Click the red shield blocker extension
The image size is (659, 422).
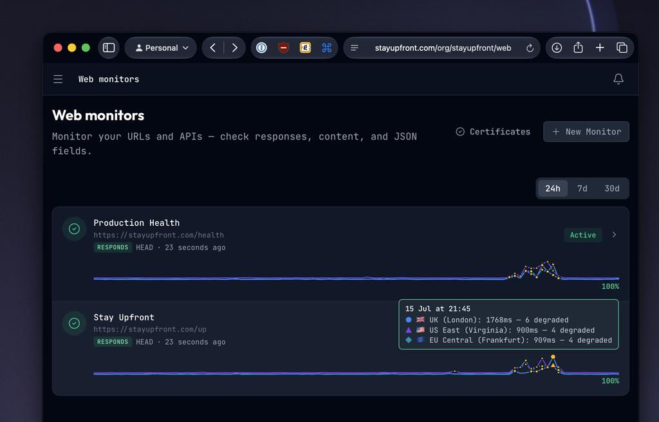(x=284, y=48)
